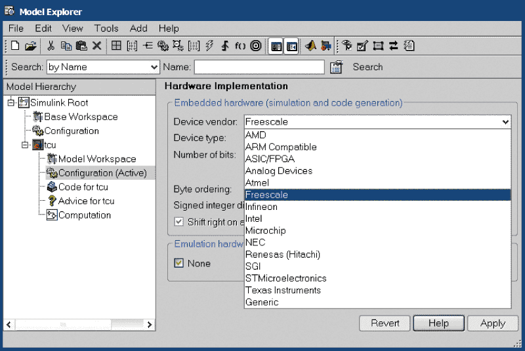
Task: Select Model Workspace tree node
Action: [x=97, y=159]
